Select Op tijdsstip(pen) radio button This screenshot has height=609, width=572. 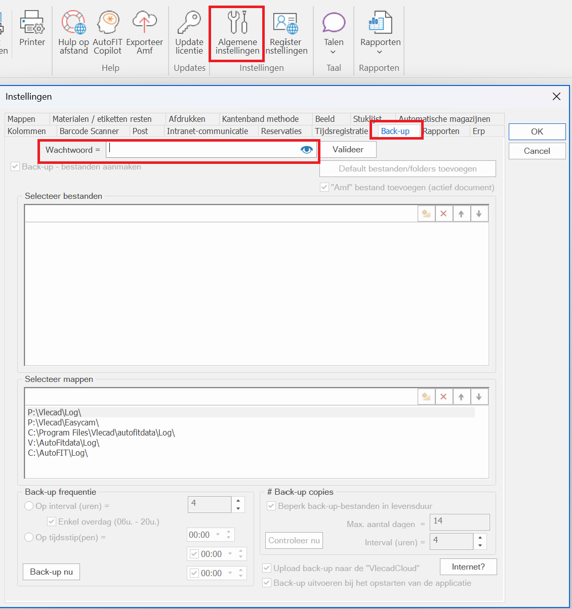click(29, 537)
